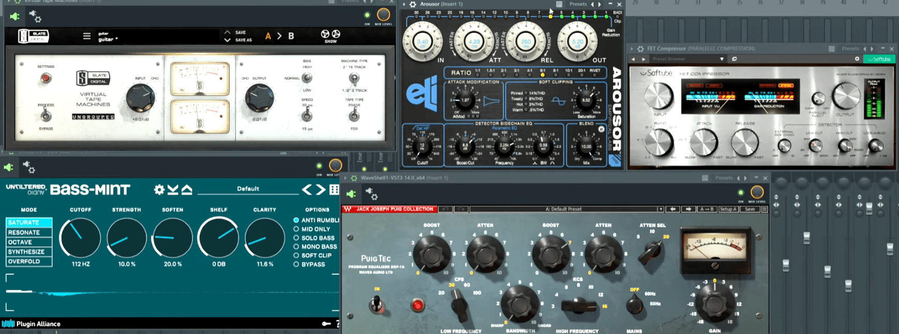Viewport: 899px width, 334px height.
Task: Click Bass-Mint CUTOFF knob
Action: [80, 238]
